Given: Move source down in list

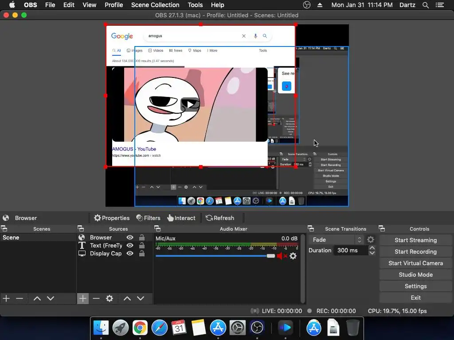Looking at the screenshot, I should click(141, 298).
